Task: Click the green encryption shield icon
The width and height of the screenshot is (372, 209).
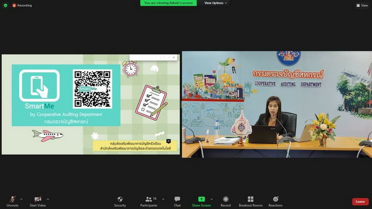Action: coord(6,5)
